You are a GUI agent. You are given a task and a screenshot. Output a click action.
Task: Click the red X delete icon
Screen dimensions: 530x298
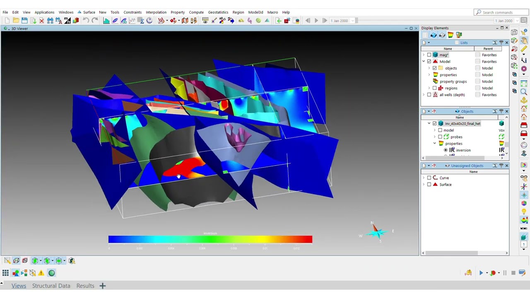(41, 21)
